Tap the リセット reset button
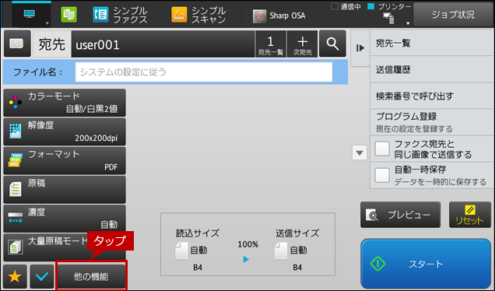Screen dimensions: 495x291 click(x=470, y=215)
